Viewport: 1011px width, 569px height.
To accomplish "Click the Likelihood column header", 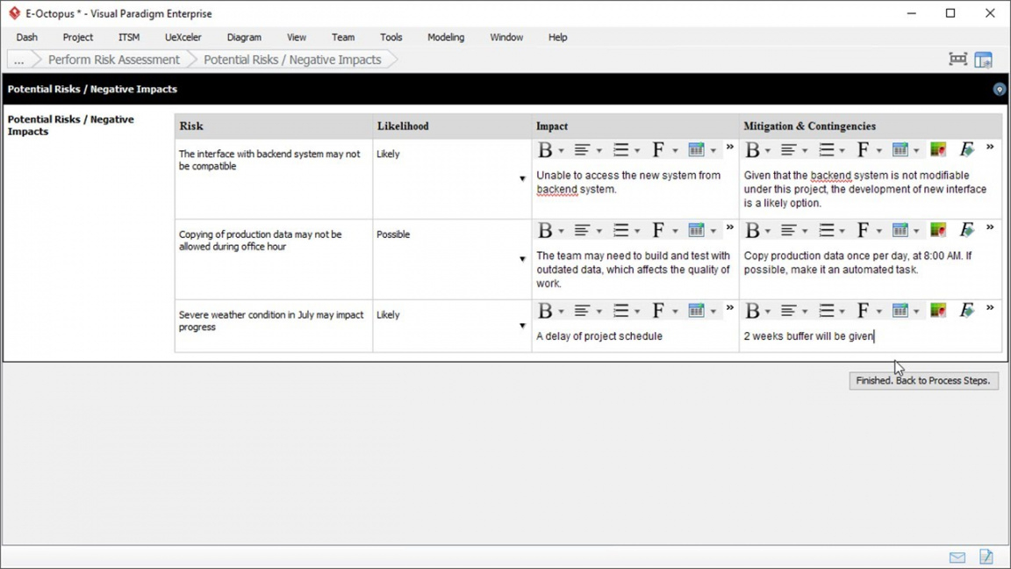I will [x=452, y=126].
